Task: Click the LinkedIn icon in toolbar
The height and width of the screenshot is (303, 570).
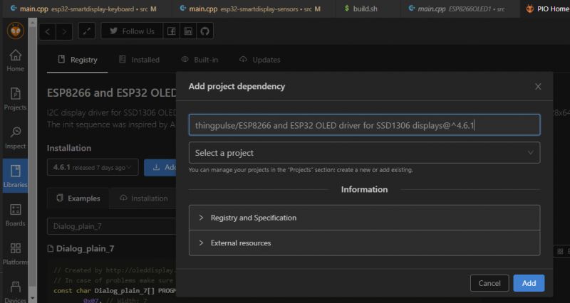Action: (188, 31)
